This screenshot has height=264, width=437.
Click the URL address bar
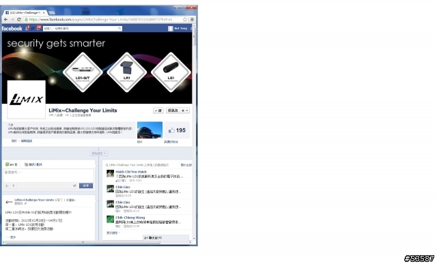[x=105, y=20]
